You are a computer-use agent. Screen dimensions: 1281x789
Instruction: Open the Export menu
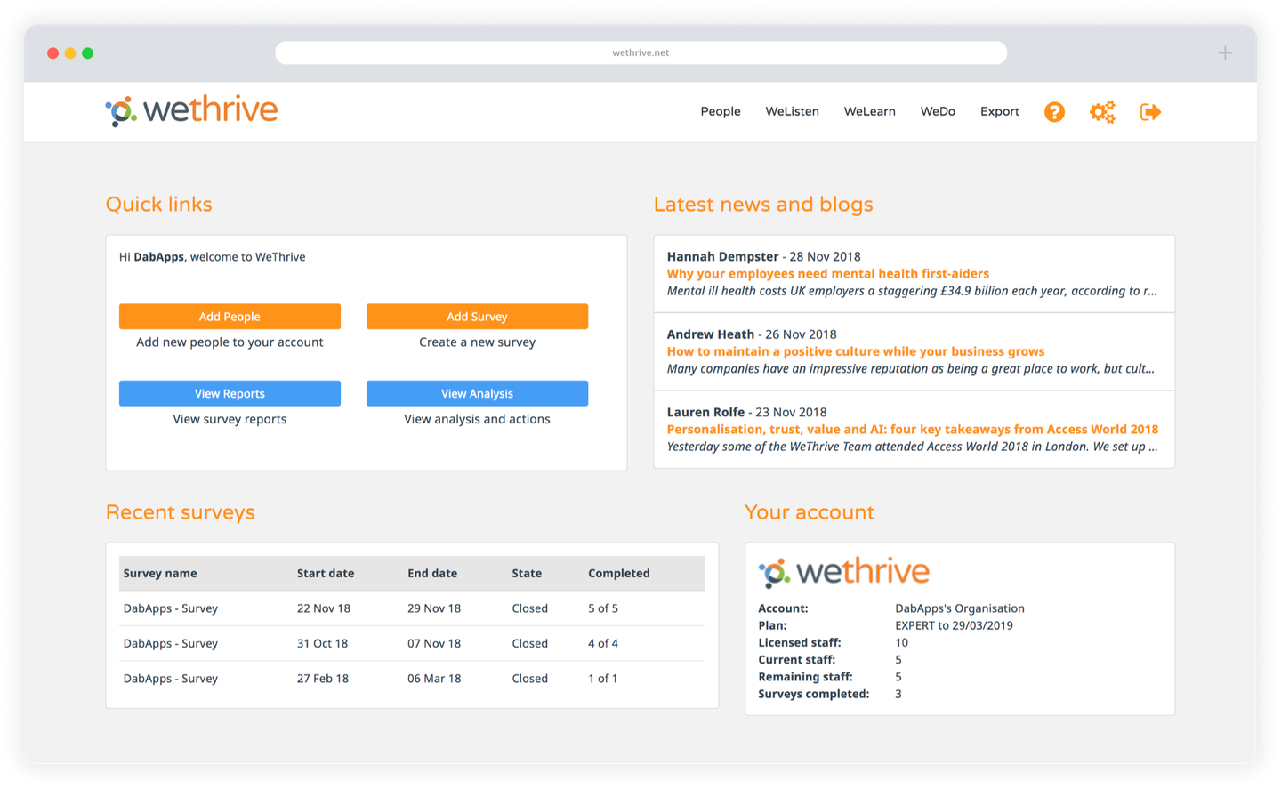click(1000, 111)
